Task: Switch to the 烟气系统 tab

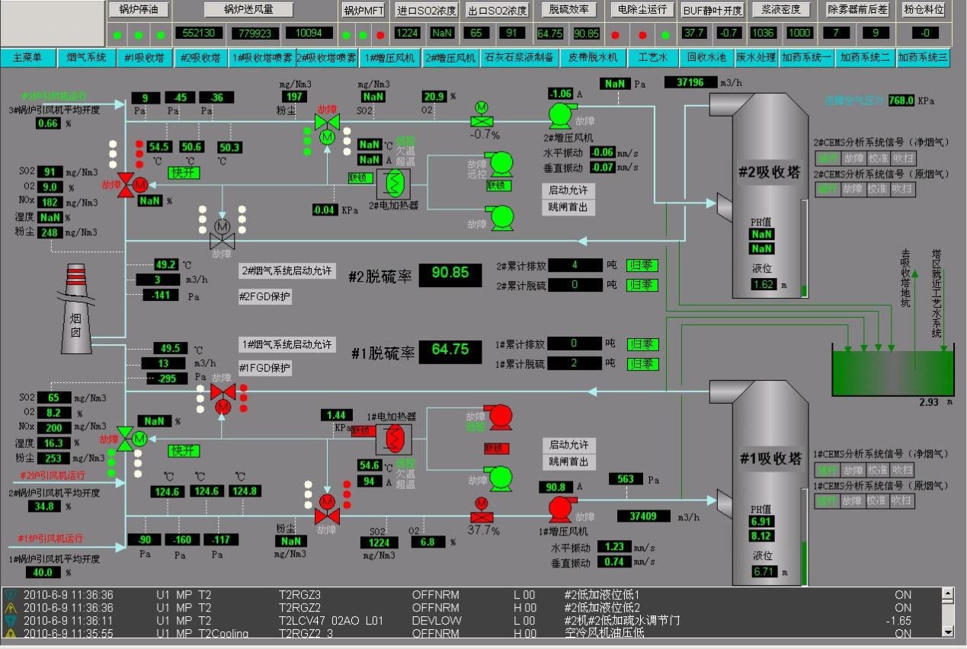Action: pyautogui.click(x=86, y=59)
